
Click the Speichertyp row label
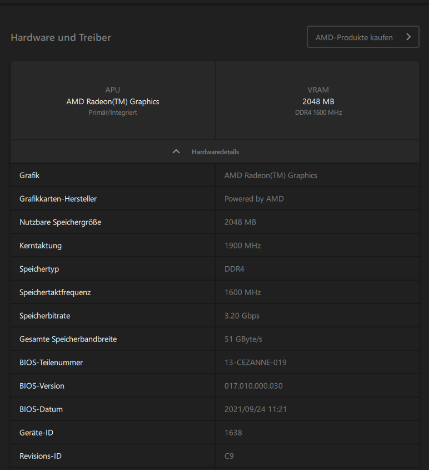39,269
